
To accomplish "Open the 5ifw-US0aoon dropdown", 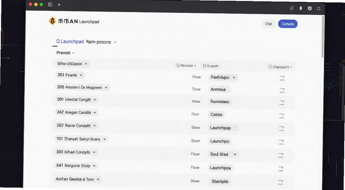I will [72, 64].
